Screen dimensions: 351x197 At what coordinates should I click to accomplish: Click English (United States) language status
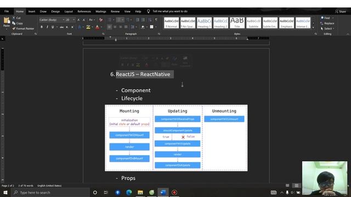[x=49, y=186]
